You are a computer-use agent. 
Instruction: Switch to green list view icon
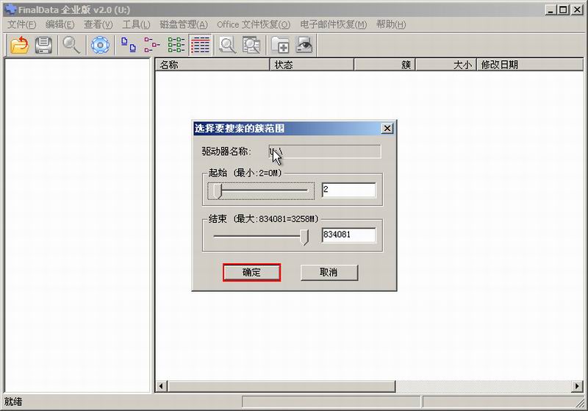176,46
